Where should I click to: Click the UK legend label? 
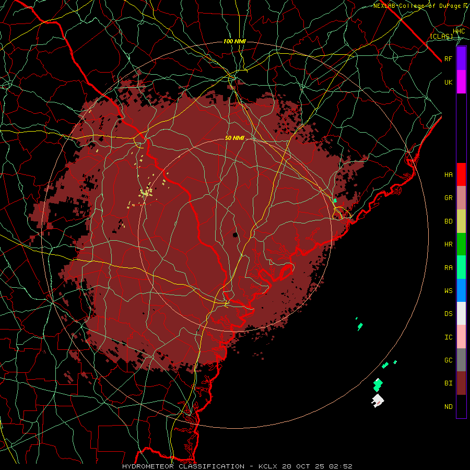pos(448,82)
